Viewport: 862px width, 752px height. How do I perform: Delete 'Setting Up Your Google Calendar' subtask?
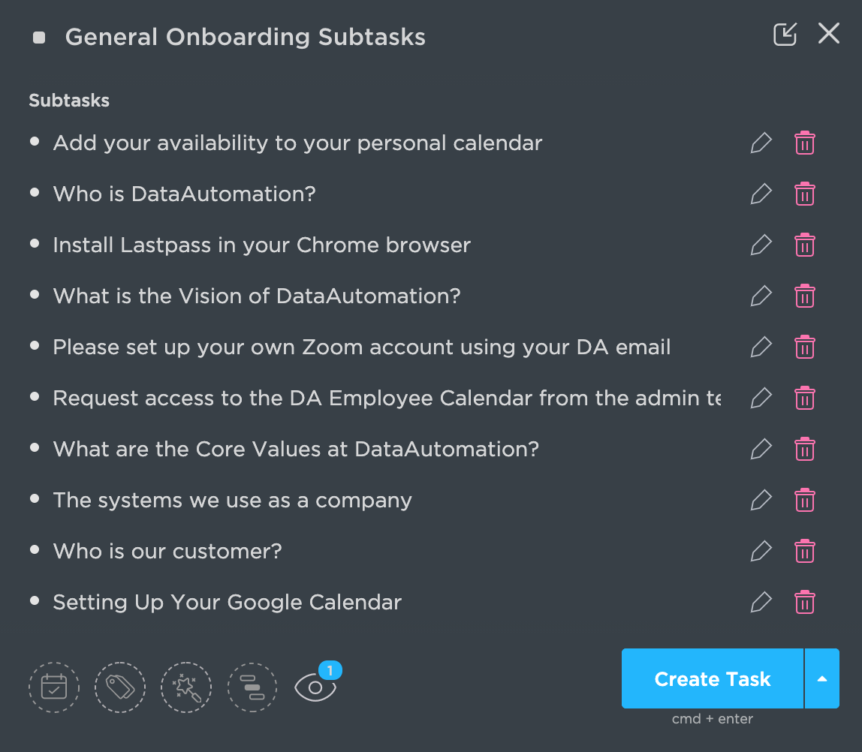point(805,603)
